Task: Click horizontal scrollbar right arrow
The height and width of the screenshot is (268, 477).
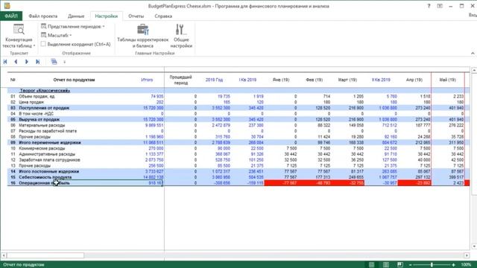Action: (467, 255)
